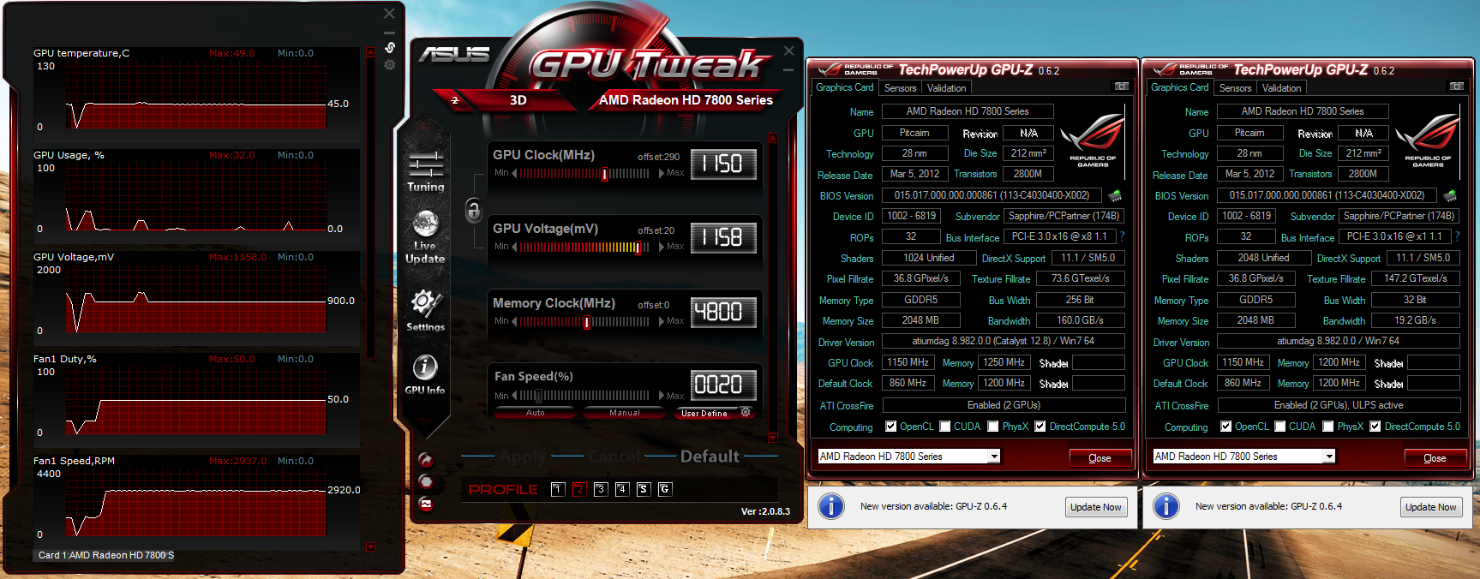Increase GPU Voltage with Max arrow
The width and height of the screenshot is (1480, 579).
pyautogui.click(x=661, y=247)
